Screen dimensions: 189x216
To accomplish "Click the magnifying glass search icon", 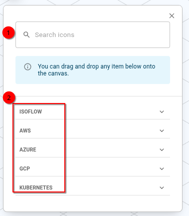I will [26, 34].
